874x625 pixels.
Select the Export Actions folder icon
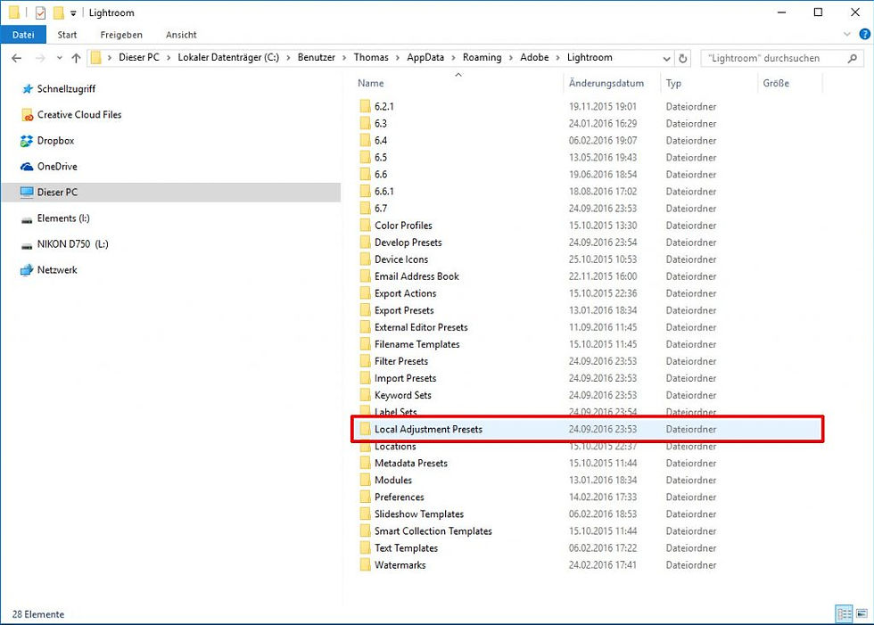coord(365,293)
